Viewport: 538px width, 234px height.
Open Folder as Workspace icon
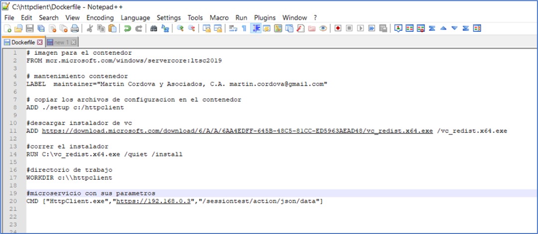coord(311,29)
